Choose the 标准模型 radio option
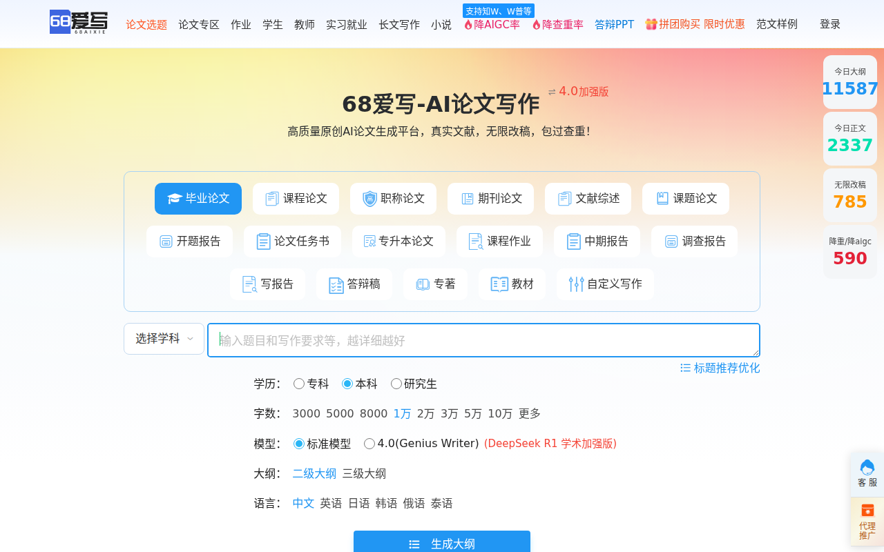Screen dimensions: 884x552 [x=299, y=444]
